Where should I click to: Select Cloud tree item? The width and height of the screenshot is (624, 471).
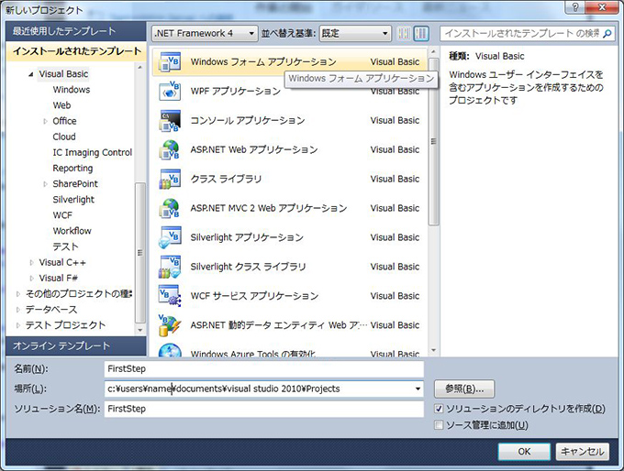tap(64, 137)
